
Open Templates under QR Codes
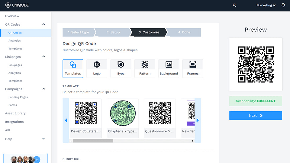click(x=15, y=49)
